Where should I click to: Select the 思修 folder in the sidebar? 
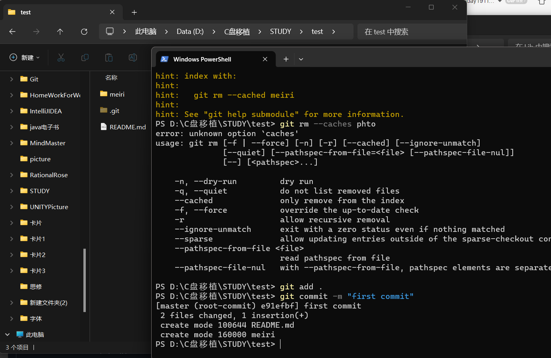tap(31, 287)
